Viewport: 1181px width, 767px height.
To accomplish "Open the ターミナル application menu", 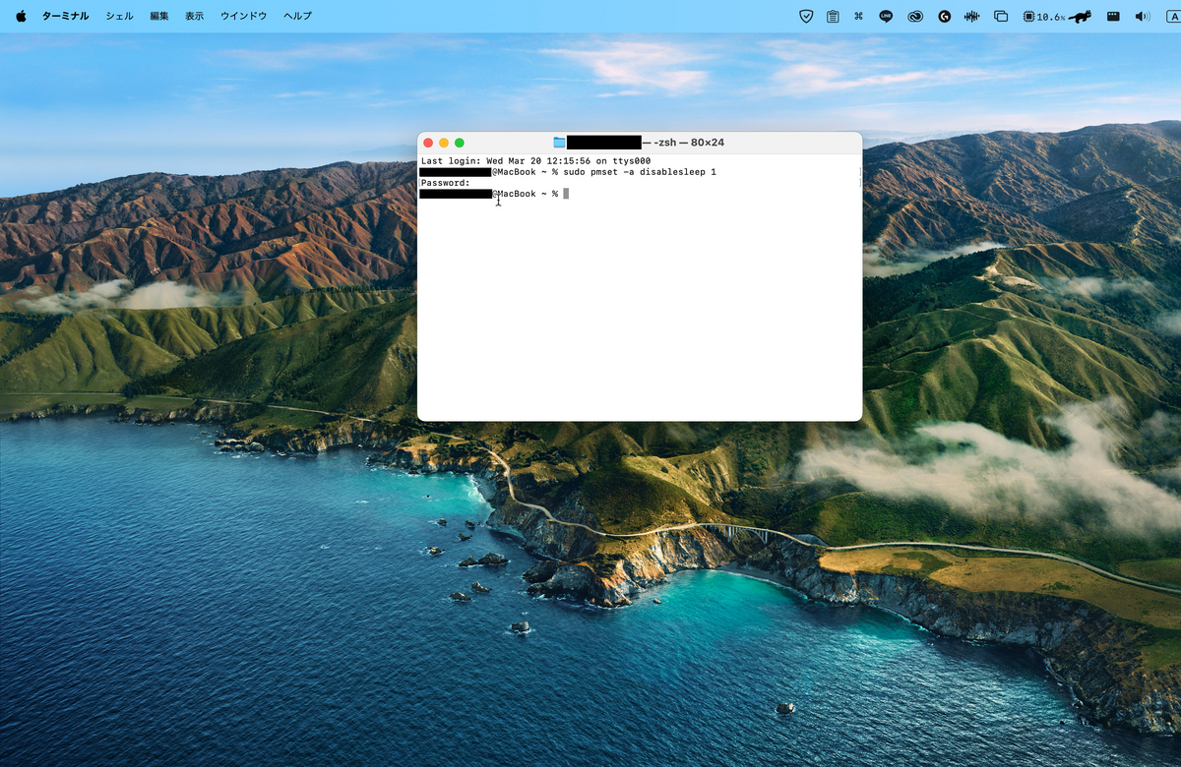I will (65, 16).
